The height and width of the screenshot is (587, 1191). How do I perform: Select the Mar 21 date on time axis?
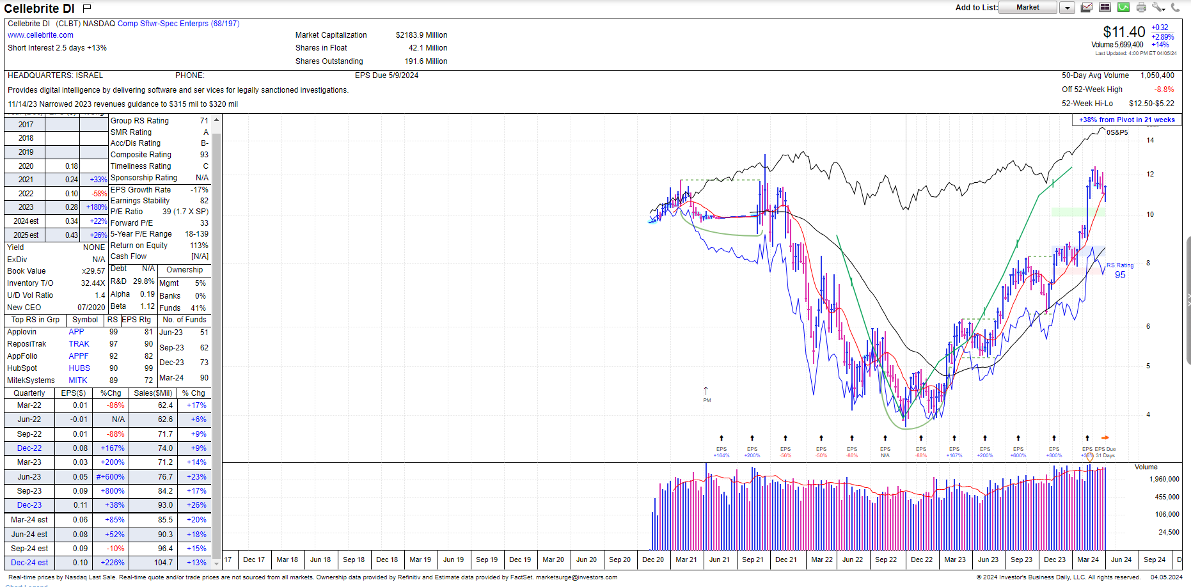click(686, 560)
